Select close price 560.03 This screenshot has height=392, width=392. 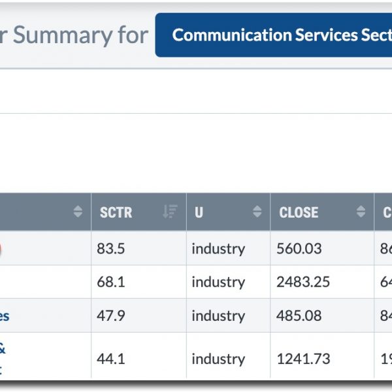(x=299, y=248)
